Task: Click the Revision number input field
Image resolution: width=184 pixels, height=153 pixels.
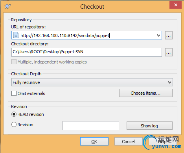Action: (x=91, y=125)
